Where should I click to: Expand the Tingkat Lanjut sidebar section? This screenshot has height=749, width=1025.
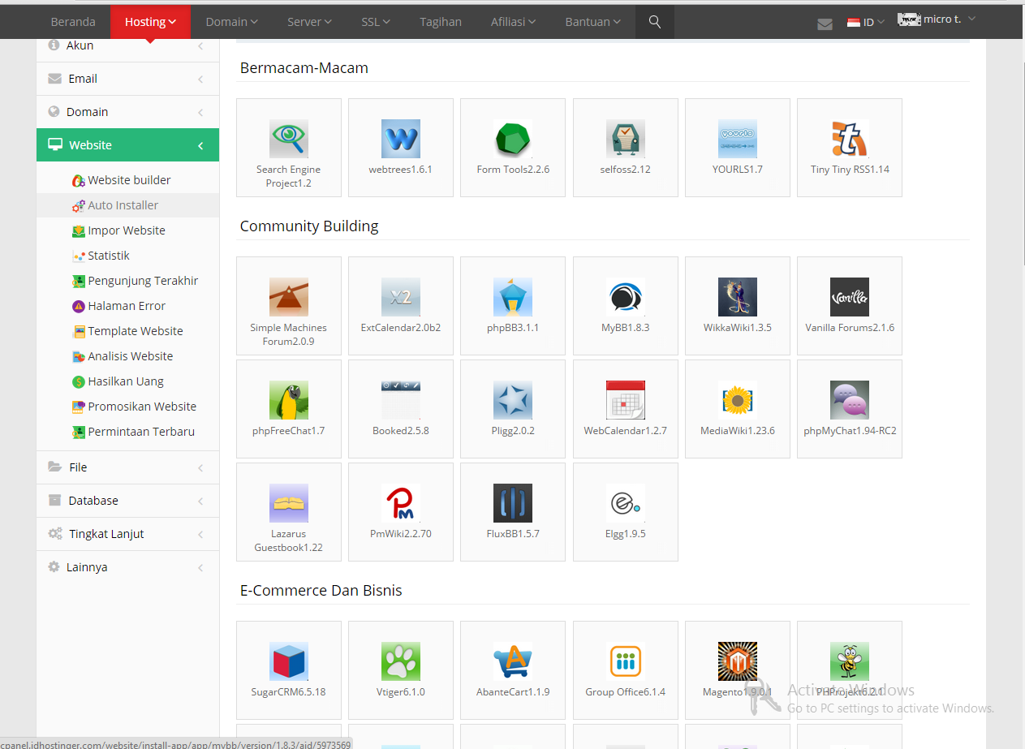(x=127, y=534)
